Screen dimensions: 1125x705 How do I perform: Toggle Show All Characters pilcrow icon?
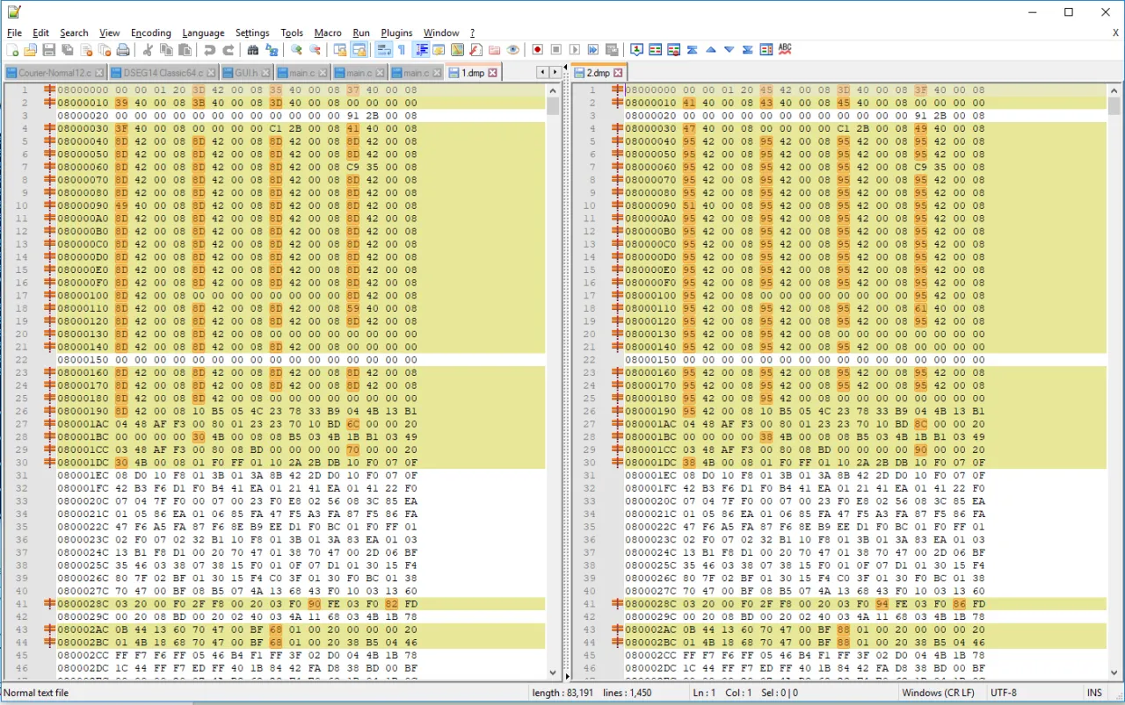point(402,50)
